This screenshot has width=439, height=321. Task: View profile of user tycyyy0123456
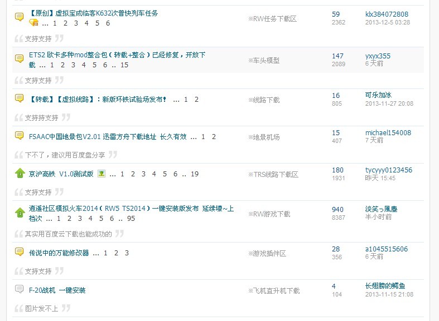pos(388,170)
